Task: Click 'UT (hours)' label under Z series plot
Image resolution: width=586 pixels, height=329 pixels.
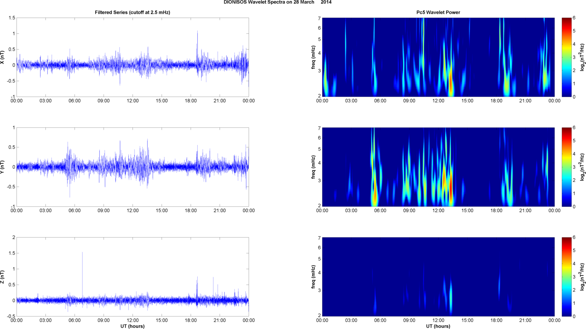Action: (133, 326)
